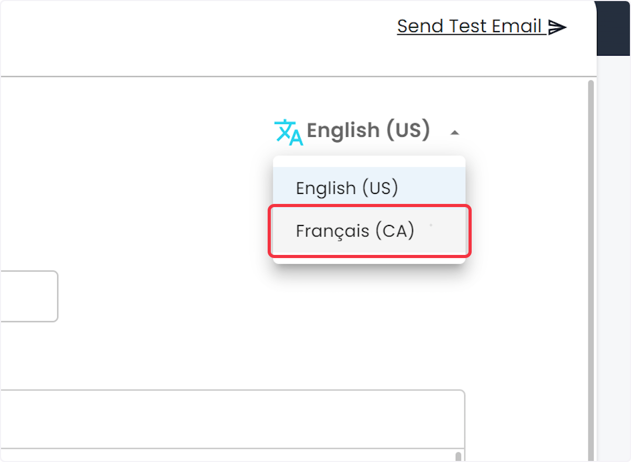Click the dark navy header bar top right
Viewport: 631px width, 462px height.
[x=614, y=27]
